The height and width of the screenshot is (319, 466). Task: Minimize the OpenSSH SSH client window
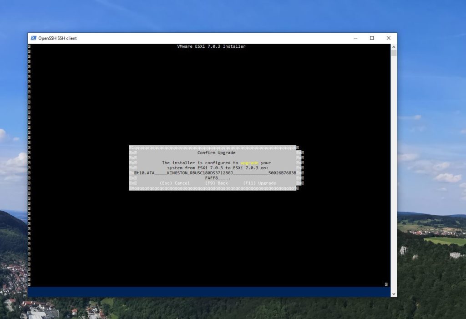tap(355, 38)
